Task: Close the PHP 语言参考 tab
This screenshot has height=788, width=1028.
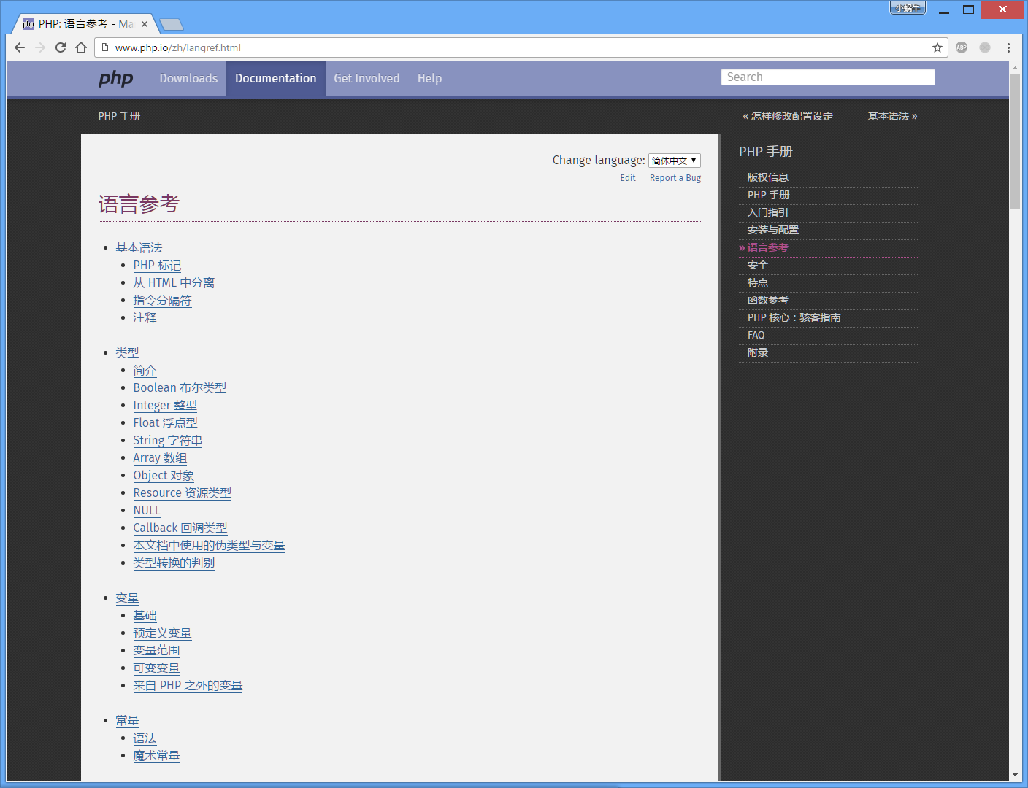Action: (x=145, y=24)
